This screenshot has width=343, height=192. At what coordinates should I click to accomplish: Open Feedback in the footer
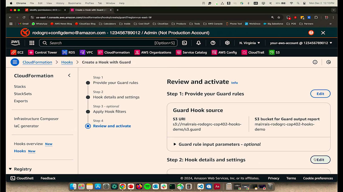coord(48,178)
